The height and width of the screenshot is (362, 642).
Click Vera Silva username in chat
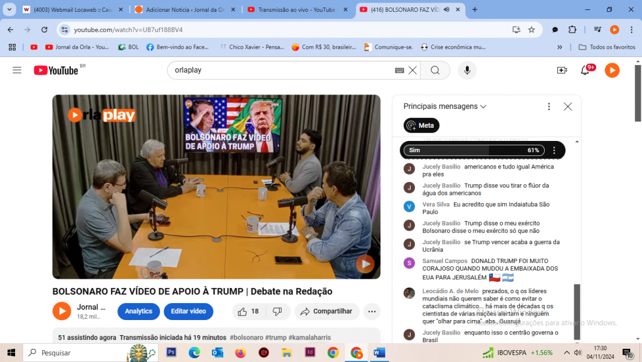click(436, 205)
